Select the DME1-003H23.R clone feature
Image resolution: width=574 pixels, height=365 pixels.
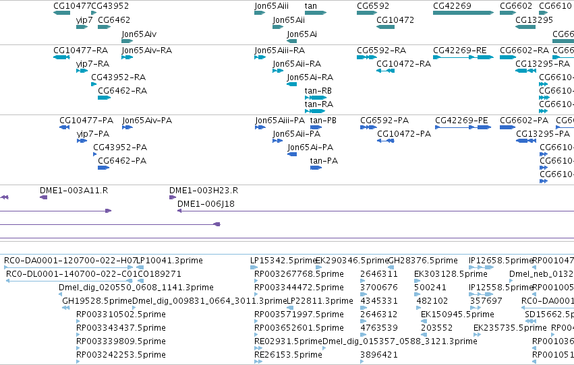(173, 197)
